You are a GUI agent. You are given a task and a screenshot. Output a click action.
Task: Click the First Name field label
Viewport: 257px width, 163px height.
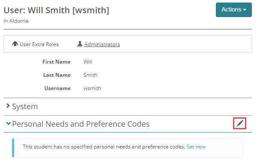(57, 62)
